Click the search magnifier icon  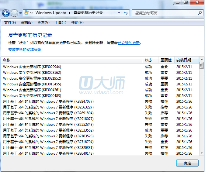pos(200,13)
